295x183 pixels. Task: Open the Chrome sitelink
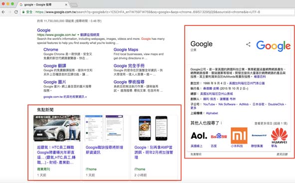pyautogui.click(x=50, y=49)
